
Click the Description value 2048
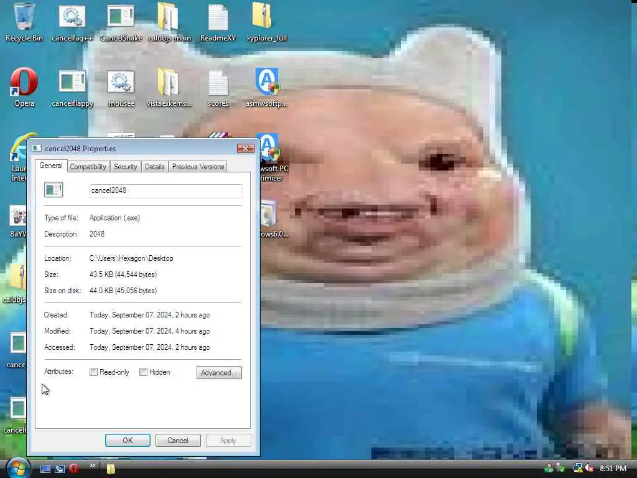[96, 234]
